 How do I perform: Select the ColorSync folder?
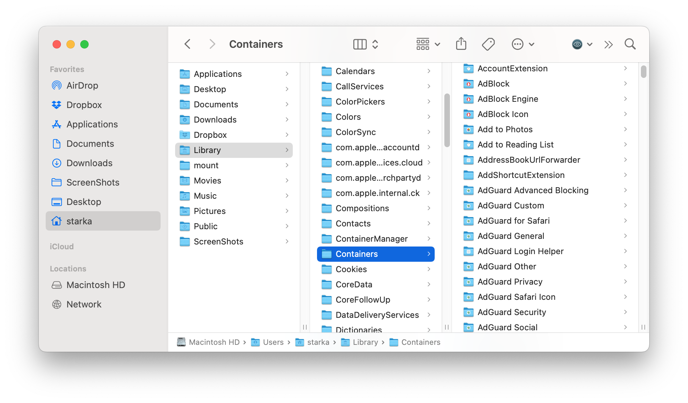click(x=376, y=132)
